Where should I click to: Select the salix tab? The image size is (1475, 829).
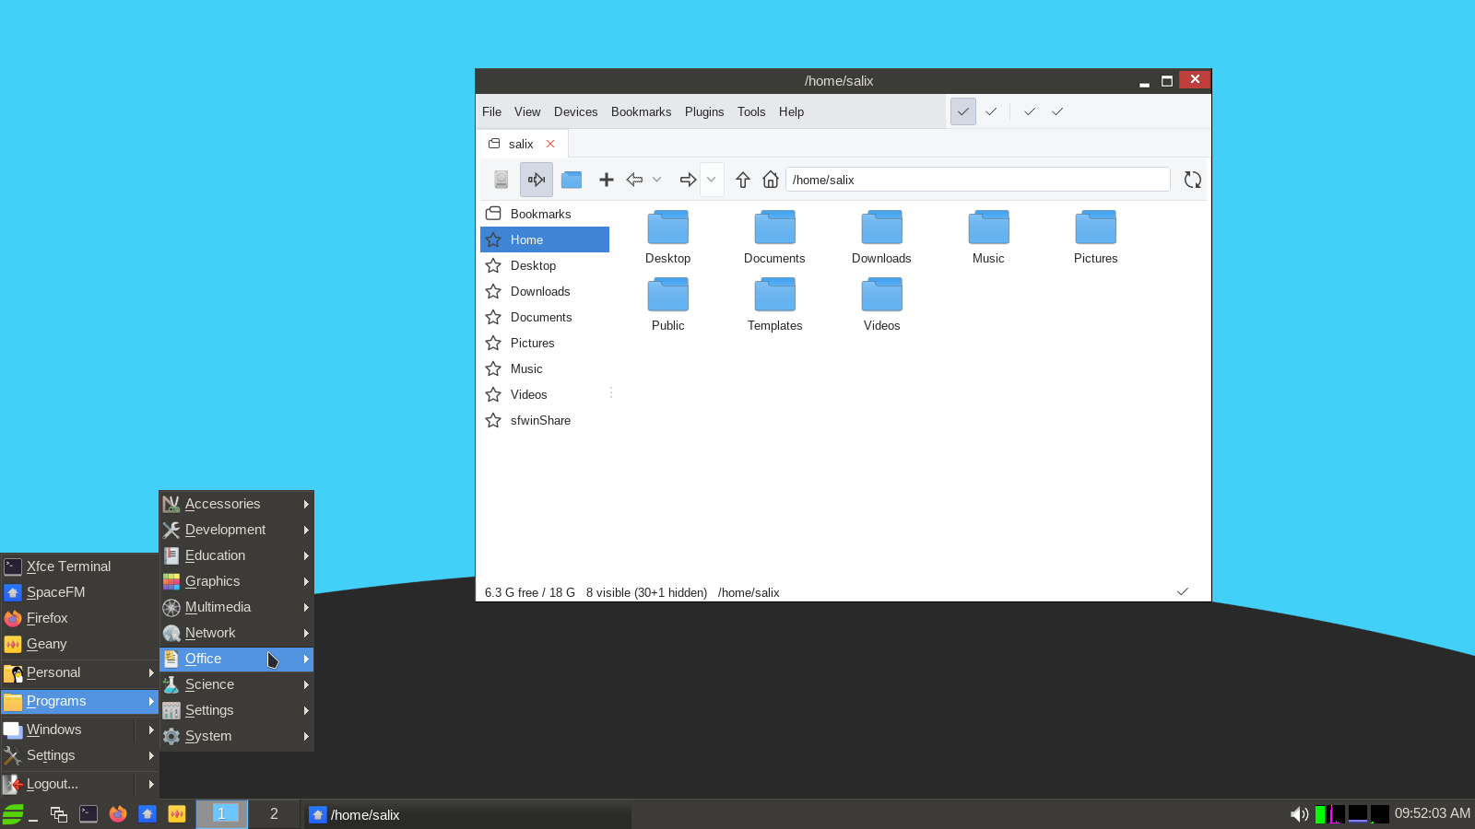click(522, 144)
